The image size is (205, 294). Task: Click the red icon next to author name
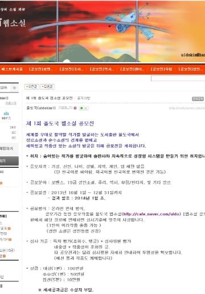pos(75,108)
